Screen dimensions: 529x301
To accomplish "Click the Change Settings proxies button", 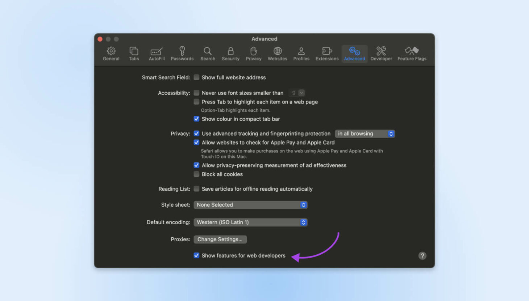I will (x=220, y=239).
